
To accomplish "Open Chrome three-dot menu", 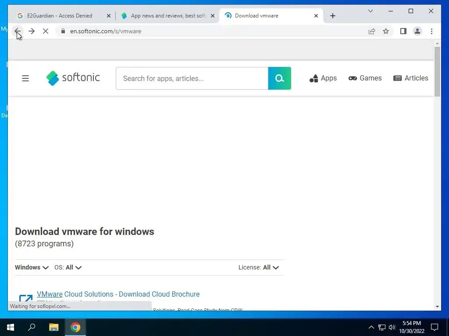I will 431,31.
